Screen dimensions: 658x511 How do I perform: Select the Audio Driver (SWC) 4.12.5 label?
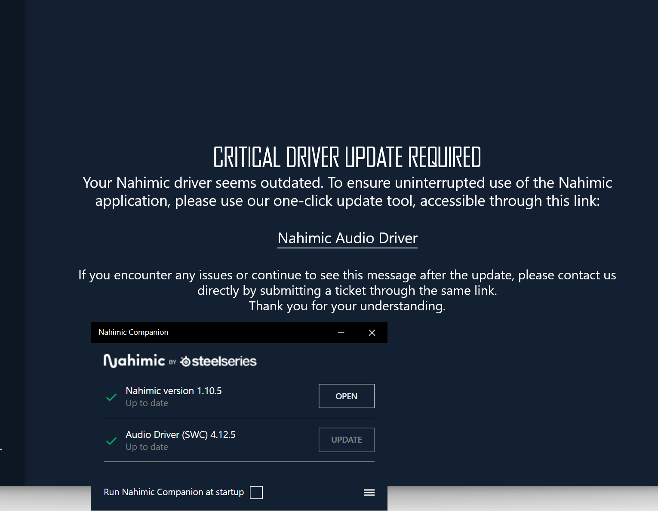(x=180, y=435)
